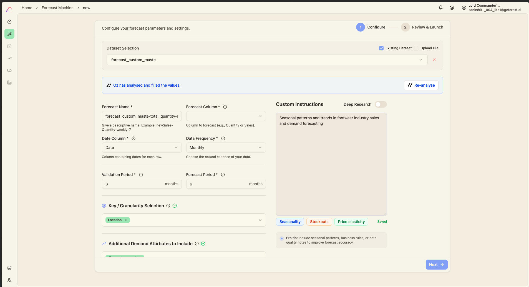529x287 pixels.
Task: Open the notifications bell
Action: (x=441, y=8)
